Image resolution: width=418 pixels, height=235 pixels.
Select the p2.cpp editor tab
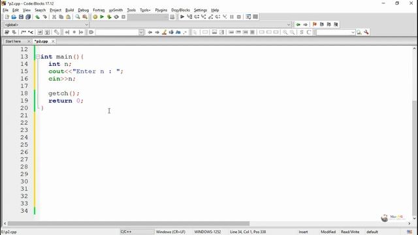tap(41, 41)
